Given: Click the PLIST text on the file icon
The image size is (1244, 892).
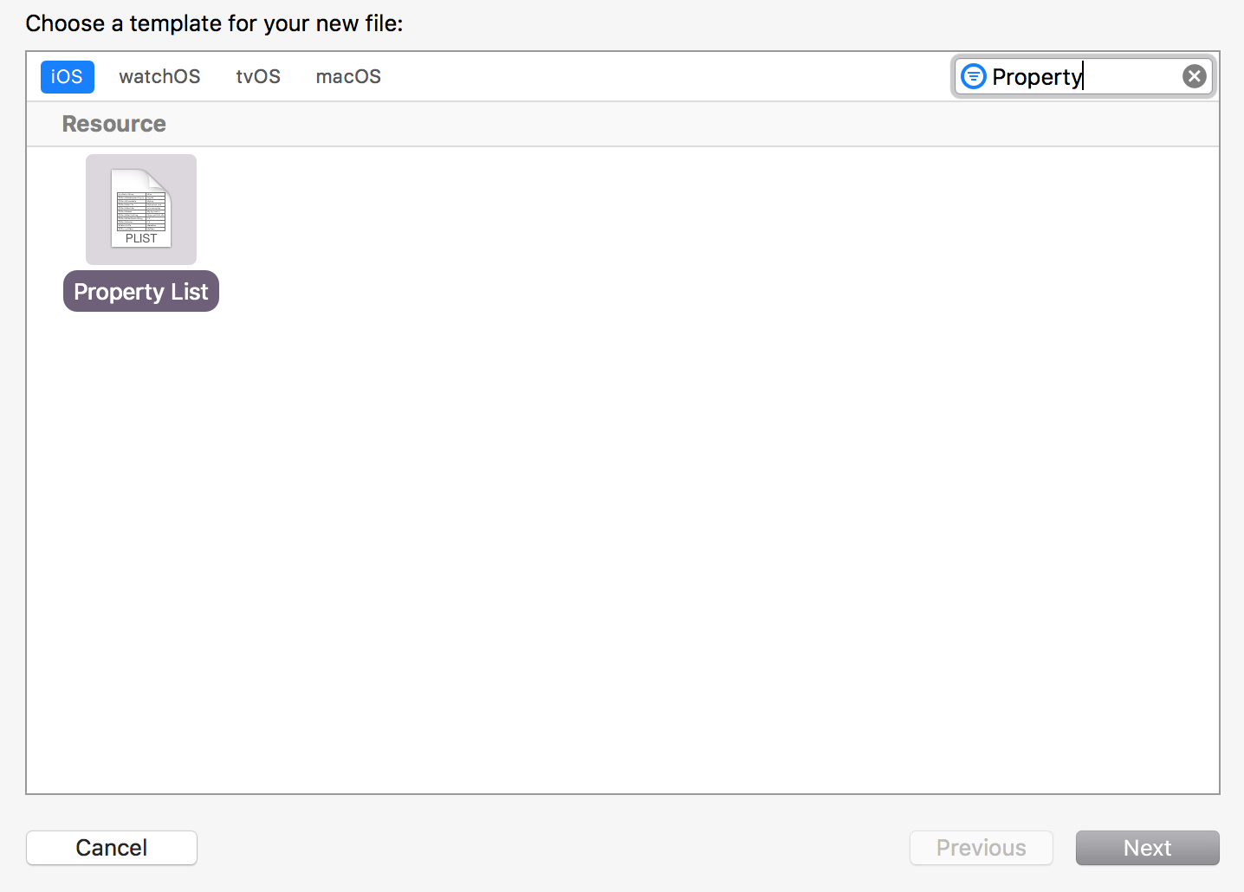Looking at the screenshot, I should pyautogui.click(x=141, y=238).
